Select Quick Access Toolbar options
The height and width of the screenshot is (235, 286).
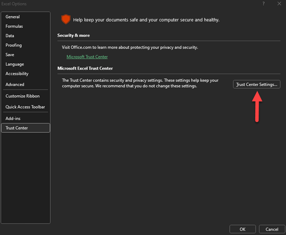pyautogui.click(x=25, y=107)
